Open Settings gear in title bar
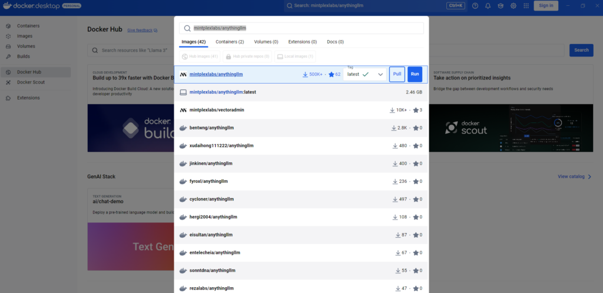 click(x=513, y=6)
